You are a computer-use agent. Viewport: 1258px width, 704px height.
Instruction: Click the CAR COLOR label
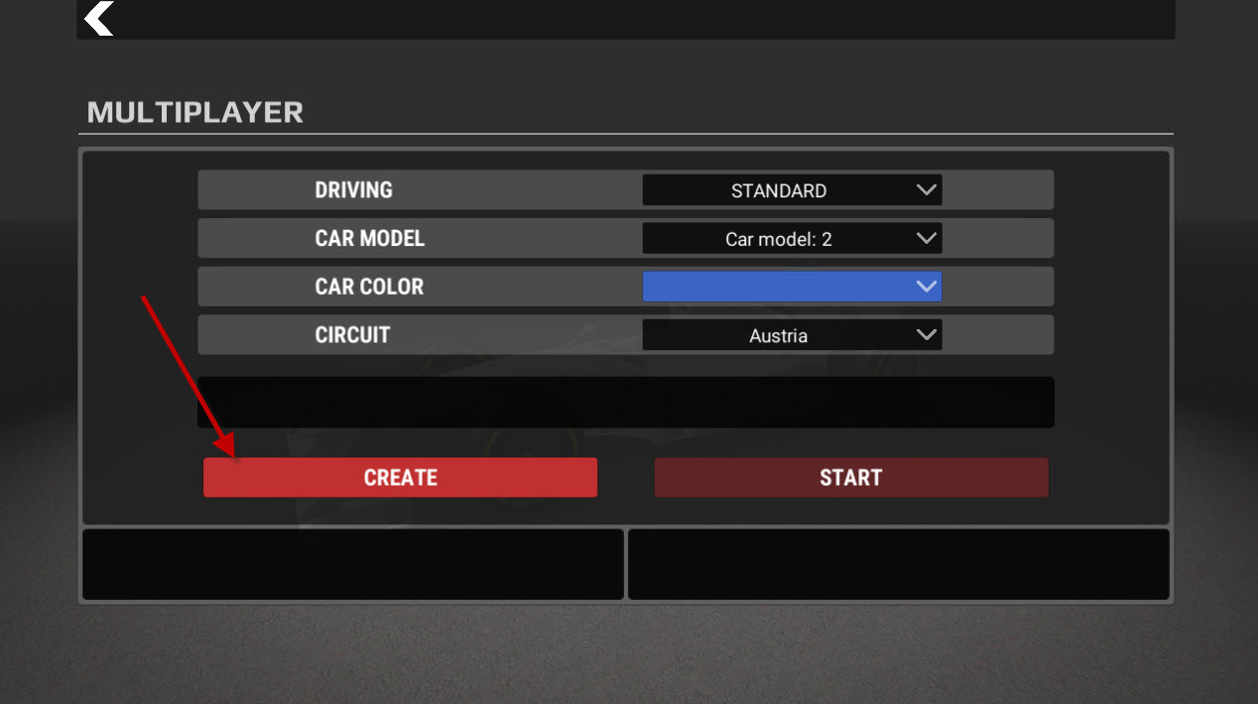(369, 287)
